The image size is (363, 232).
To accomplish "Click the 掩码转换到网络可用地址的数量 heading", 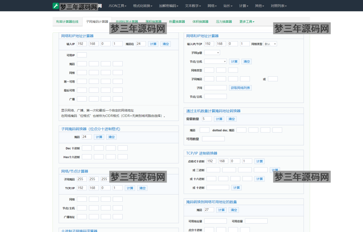I will click(x=211, y=202).
